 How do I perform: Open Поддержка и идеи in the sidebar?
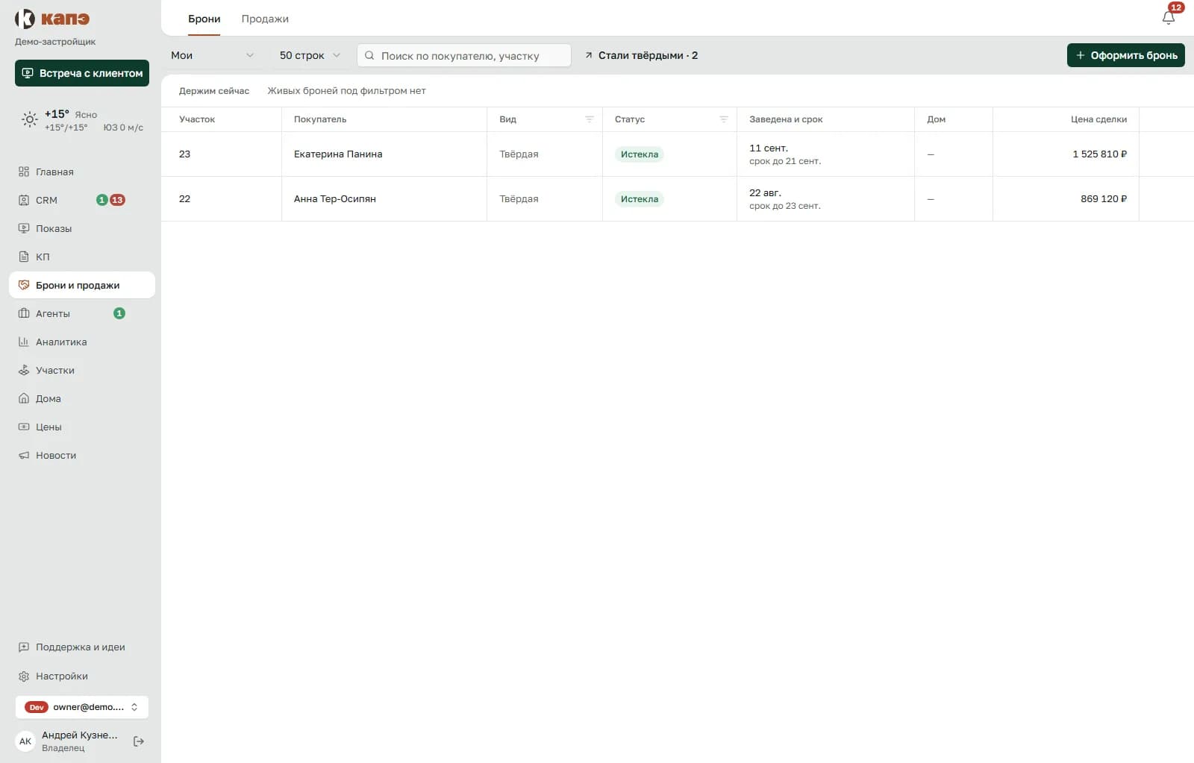pos(82,647)
